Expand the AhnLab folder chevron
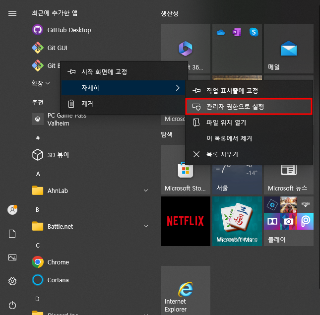Screen dimensions: 320x315 (x=146, y=190)
